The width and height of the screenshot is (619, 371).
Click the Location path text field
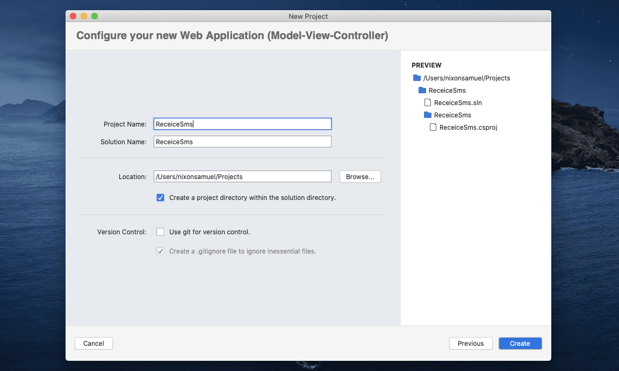tap(242, 176)
